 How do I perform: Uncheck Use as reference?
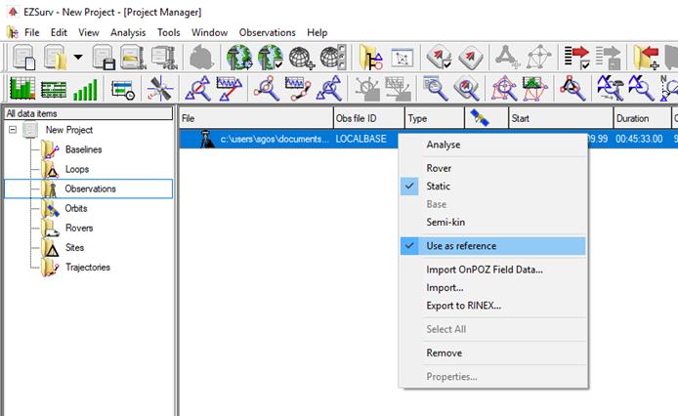[493, 246]
